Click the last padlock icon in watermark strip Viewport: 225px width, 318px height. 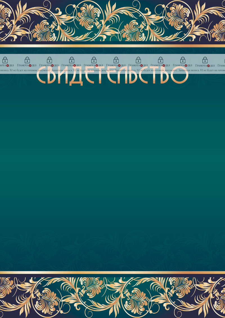[x=205, y=60]
